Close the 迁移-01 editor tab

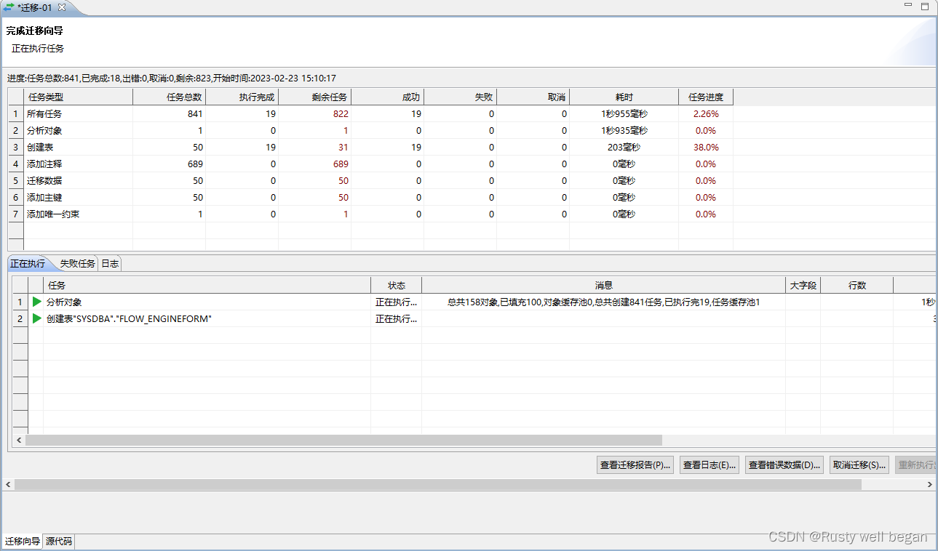click(62, 7)
